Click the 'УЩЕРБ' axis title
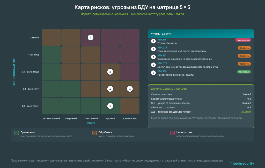 tap(91, 123)
